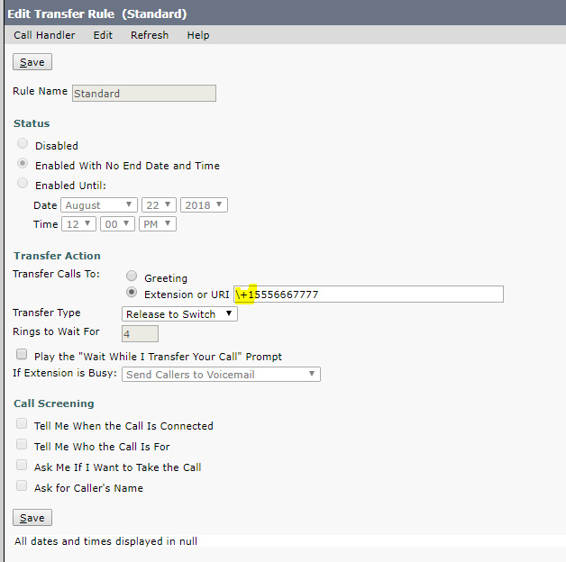Open the Edit menu
This screenshot has height=562, width=566.
[103, 35]
